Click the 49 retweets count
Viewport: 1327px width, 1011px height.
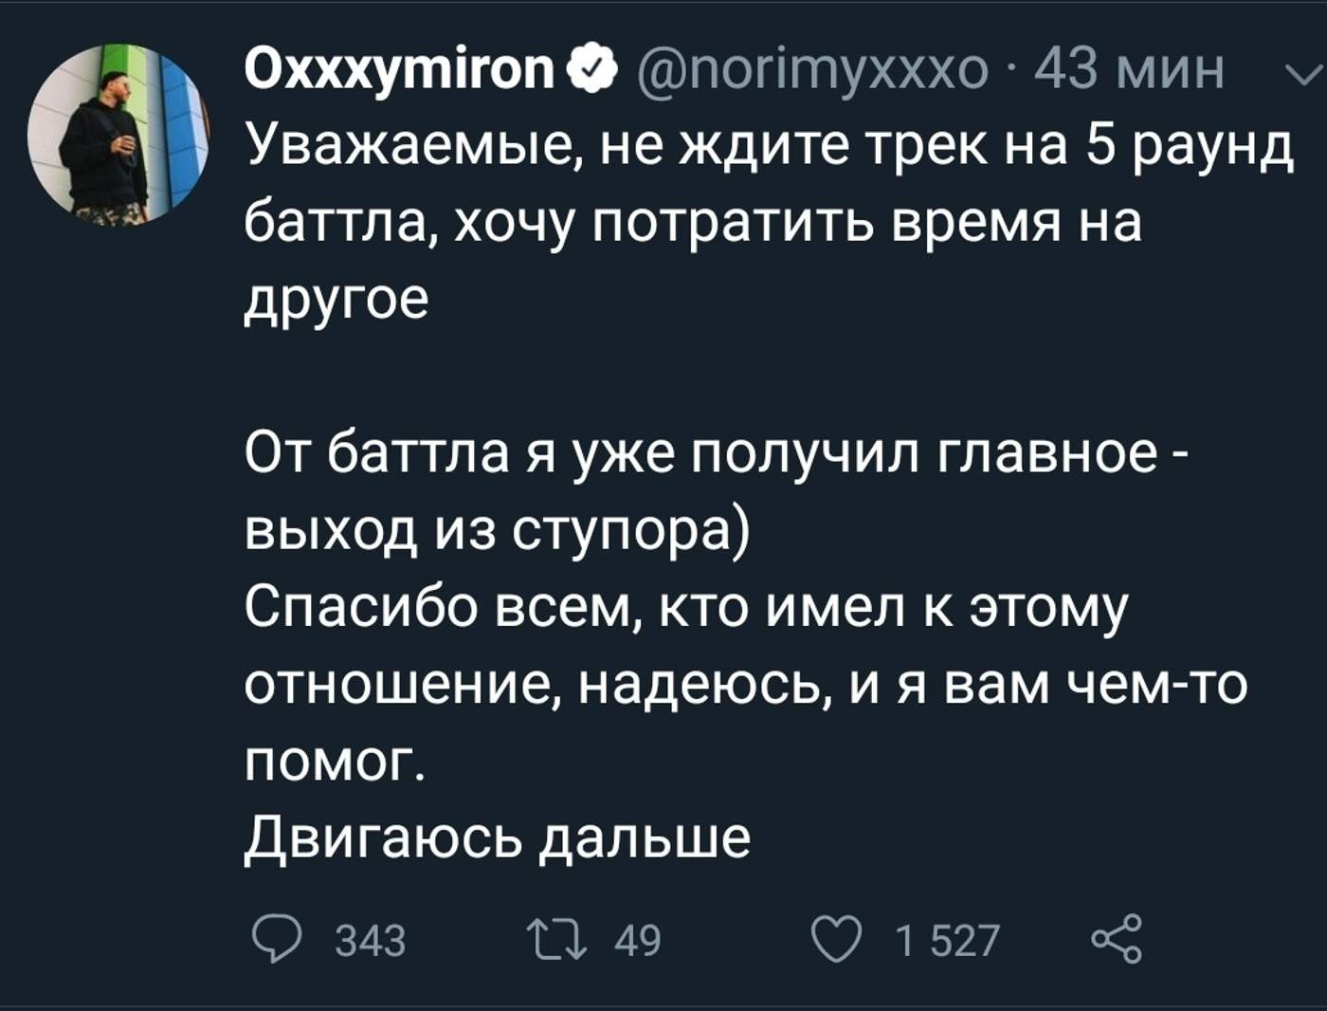[x=637, y=940]
